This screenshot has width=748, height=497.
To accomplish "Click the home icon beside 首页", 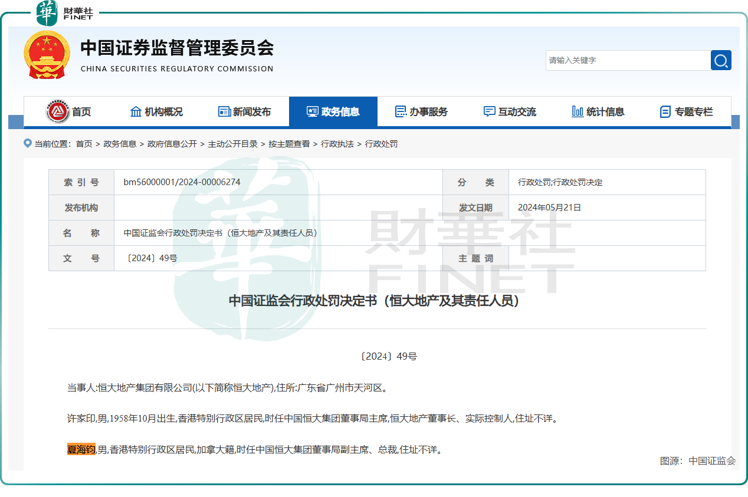I will (57, 111).
